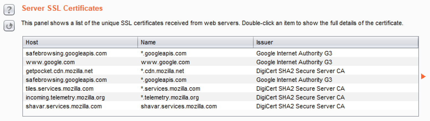Click issuer cell of www.google.com row
This screenshot has height=121, width=430.
[x=294, y=62]
